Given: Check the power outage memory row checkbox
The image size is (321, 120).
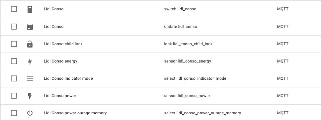Looking at the screenshot, I should pyautogui.click(x=14, y=113).
